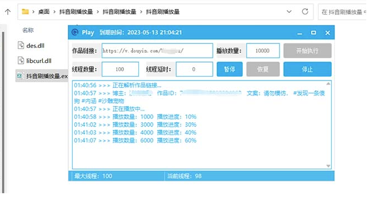Click the 恢复 button
Viewport: 369px width, 206px height.
tap(263, 69)
